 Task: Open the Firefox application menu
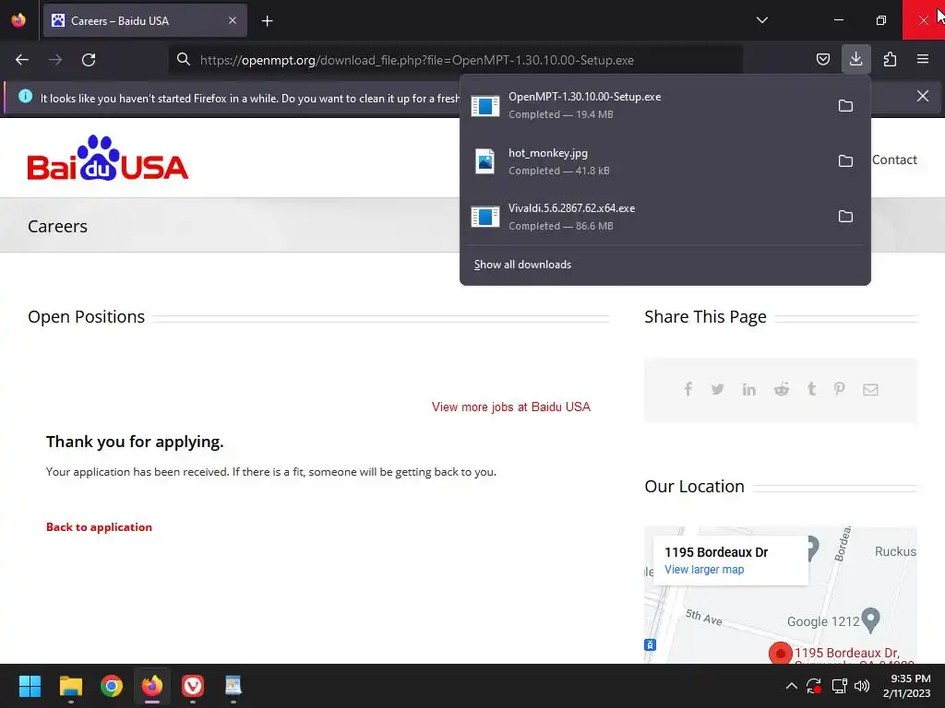922,59
